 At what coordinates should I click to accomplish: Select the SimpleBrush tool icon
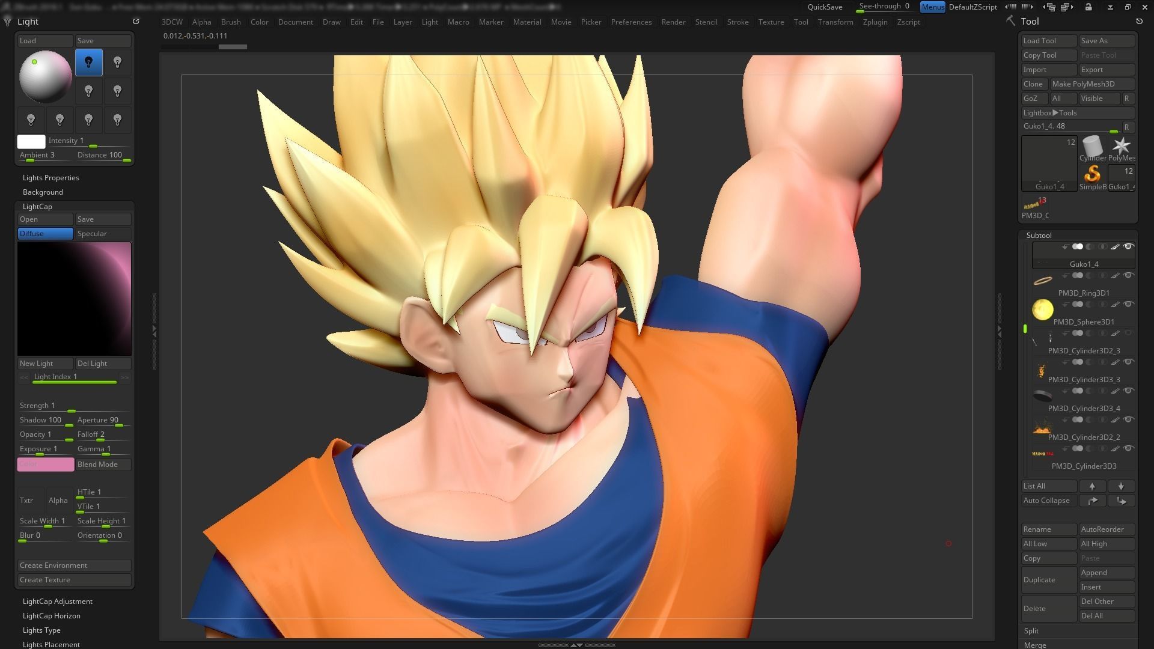click(1093, 177)
